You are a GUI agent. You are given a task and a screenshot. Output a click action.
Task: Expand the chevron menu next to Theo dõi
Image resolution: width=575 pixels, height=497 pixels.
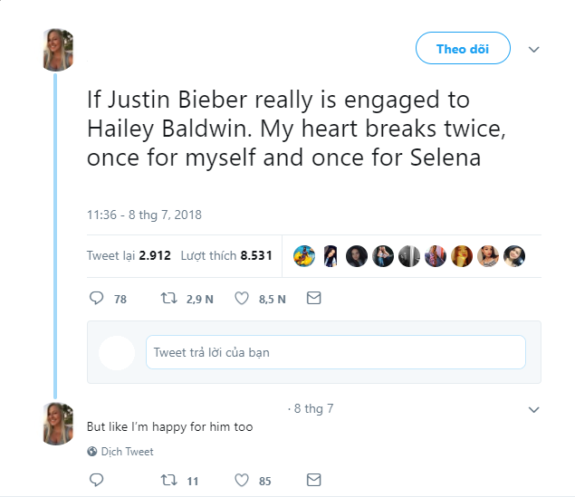pyautogui.click(x=533, y=49)
